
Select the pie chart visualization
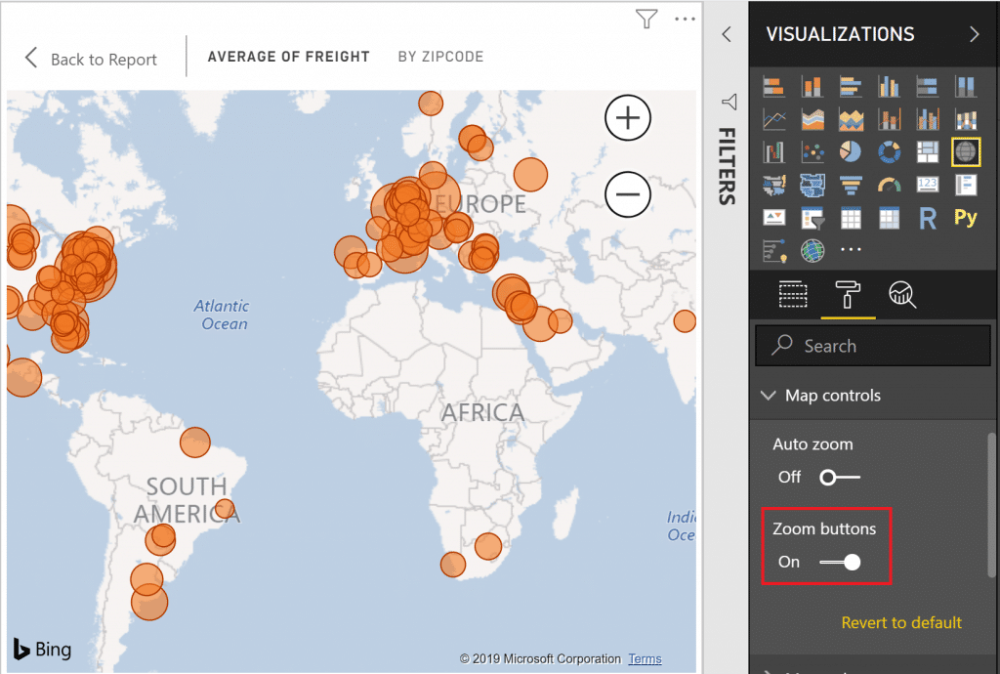click(x=850, y=151)
